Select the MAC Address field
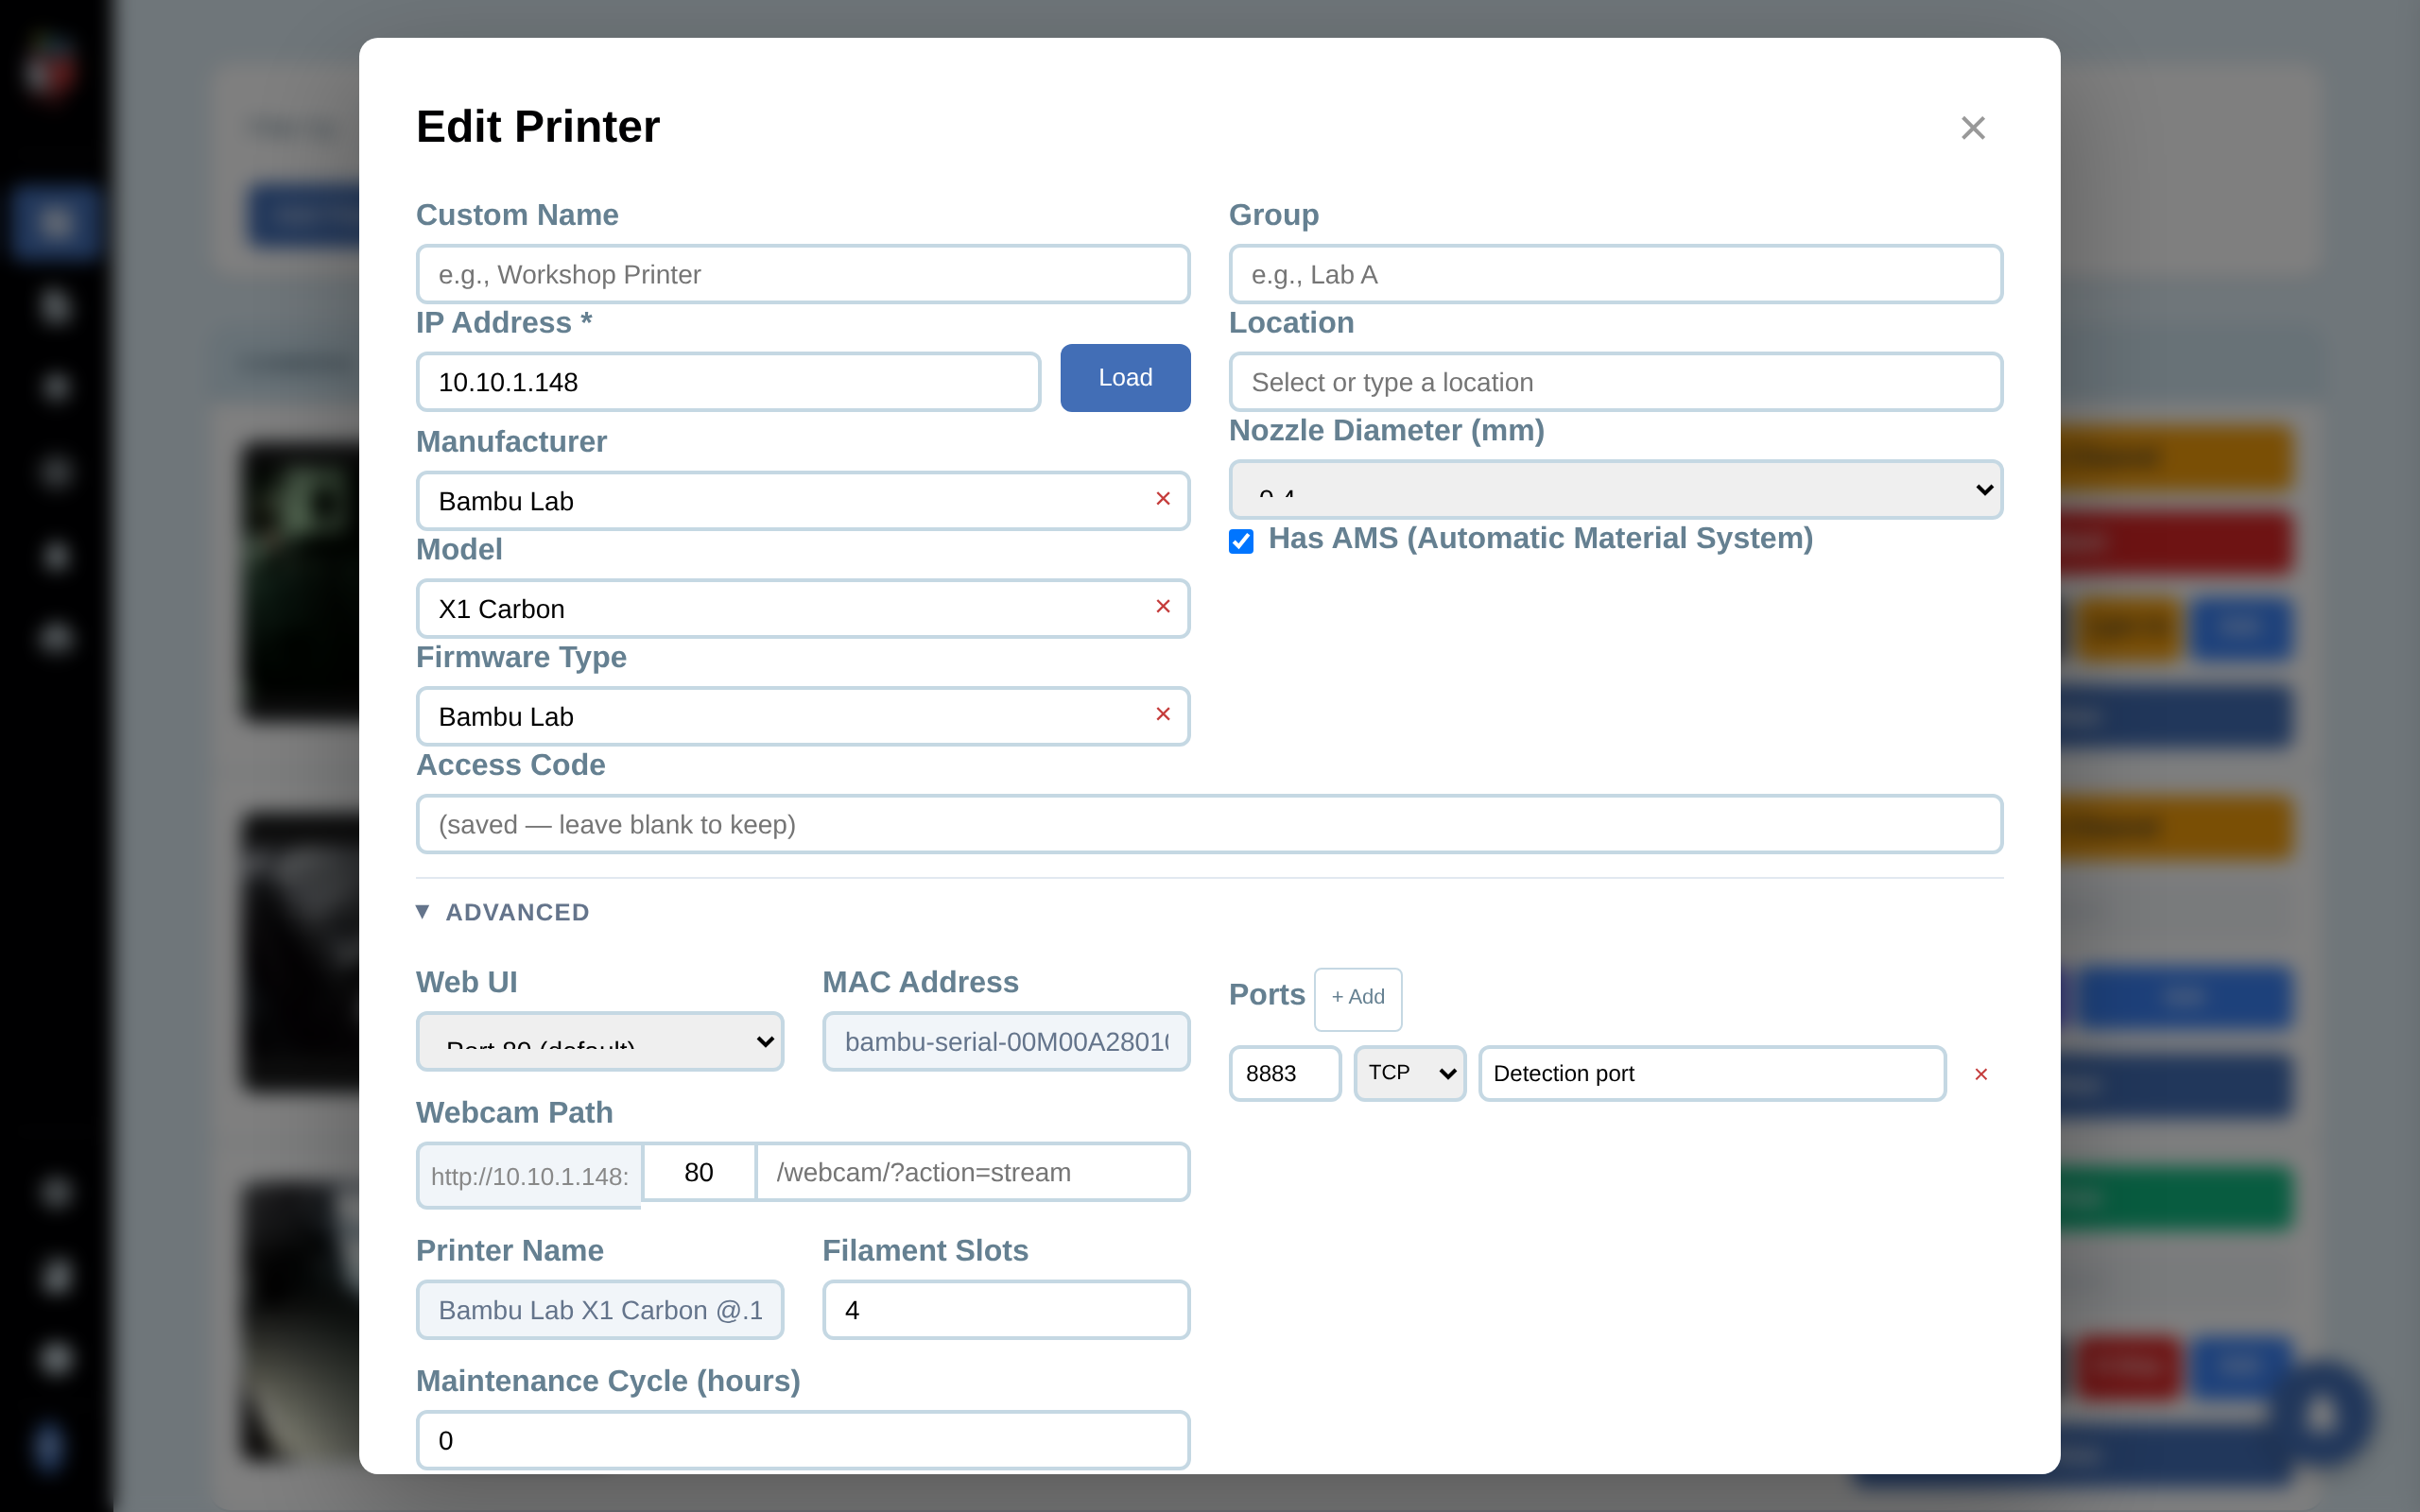This screenshot has height=1512, width=2420. (x=1006, y=1042)
